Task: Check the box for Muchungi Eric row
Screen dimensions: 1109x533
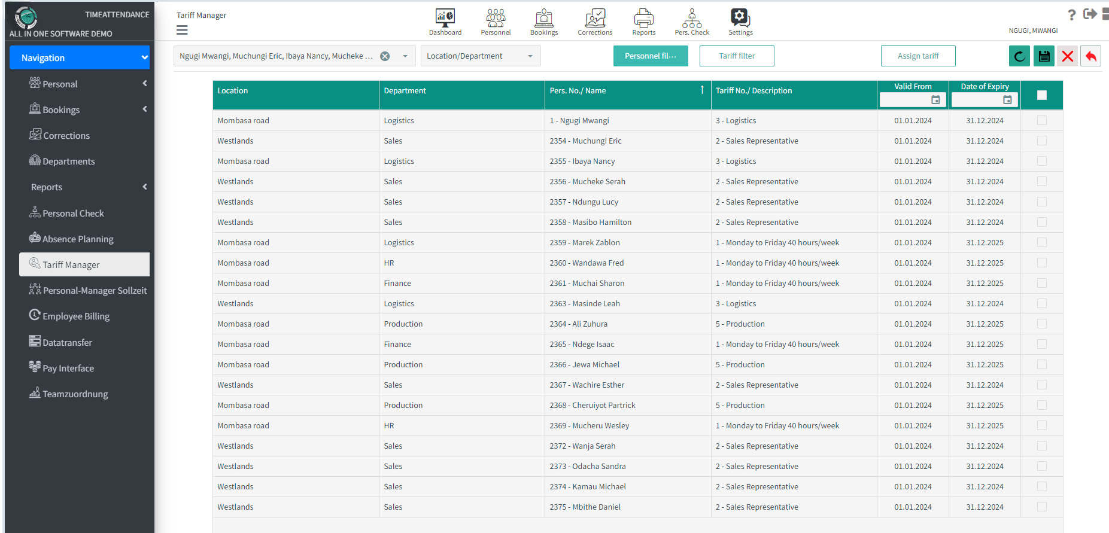Action: (x=1042, y=141)
